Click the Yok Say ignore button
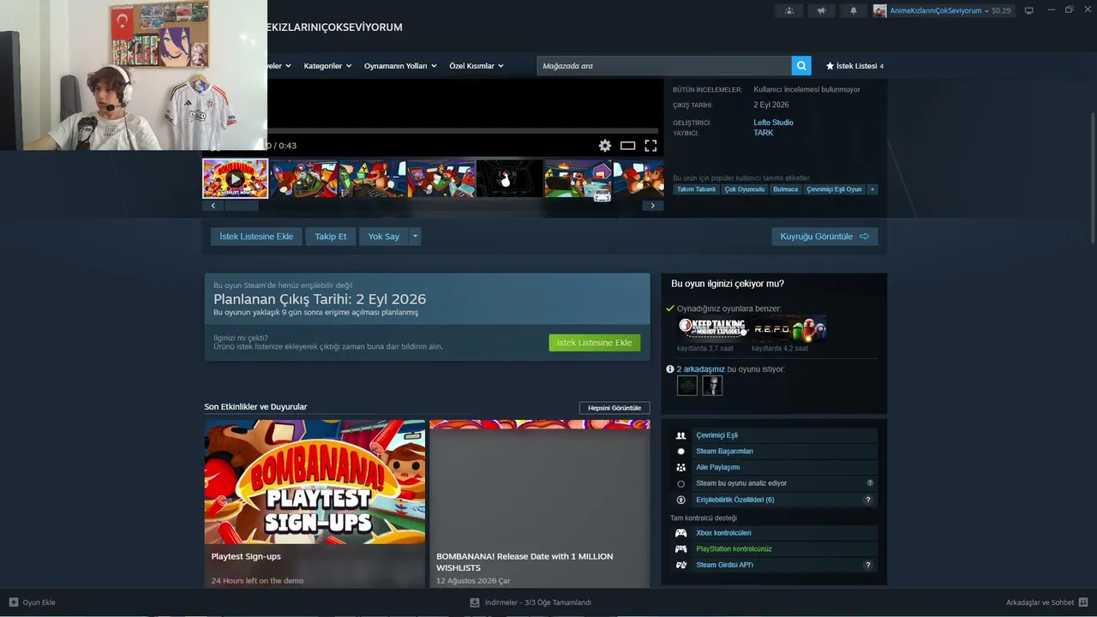 (384, 237)
